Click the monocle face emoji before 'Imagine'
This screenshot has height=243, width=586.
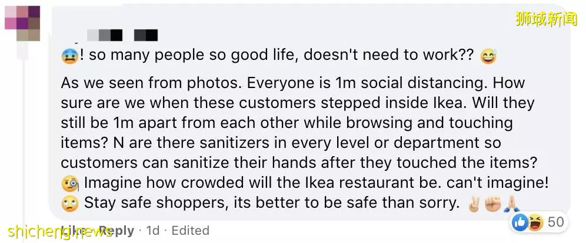tap(70, 183)
